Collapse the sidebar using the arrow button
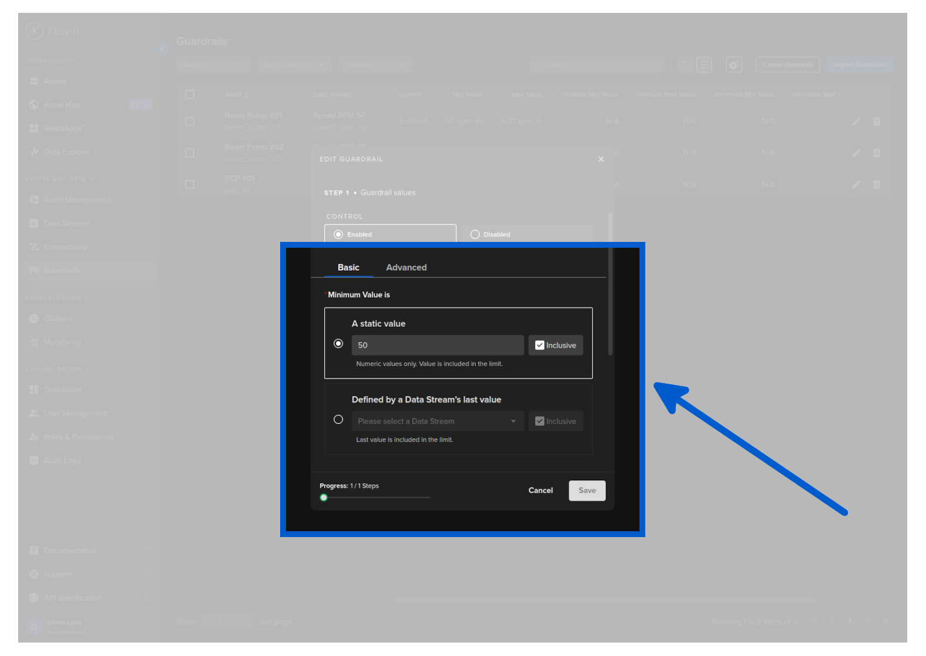The height and width of the screenshot is (656, 926). pyautogui.click(x=162, y=49)
